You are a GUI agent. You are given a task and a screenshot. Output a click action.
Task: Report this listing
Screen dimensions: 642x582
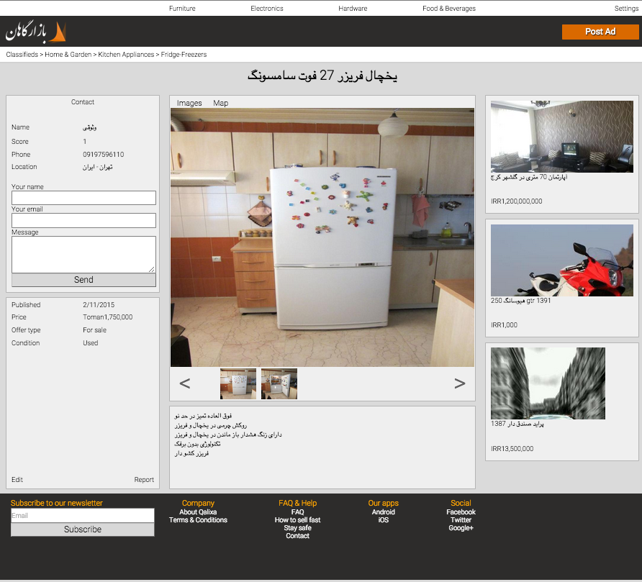(144, 480)
